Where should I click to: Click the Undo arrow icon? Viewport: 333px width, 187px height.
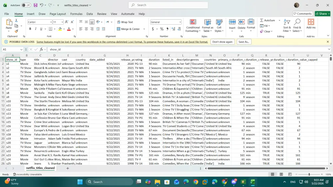point(42,5)
